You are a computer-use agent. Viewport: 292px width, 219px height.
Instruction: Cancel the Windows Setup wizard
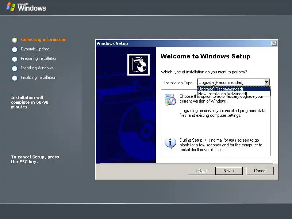point(260,171)
